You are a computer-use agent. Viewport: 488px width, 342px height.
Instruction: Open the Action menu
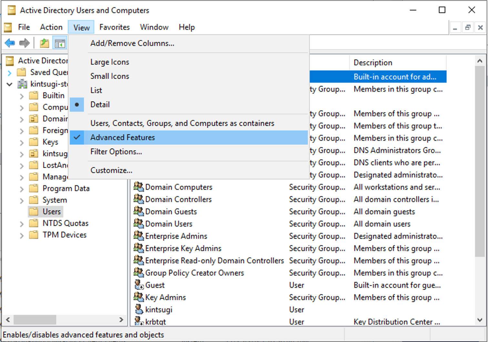[x=51, y=27]
